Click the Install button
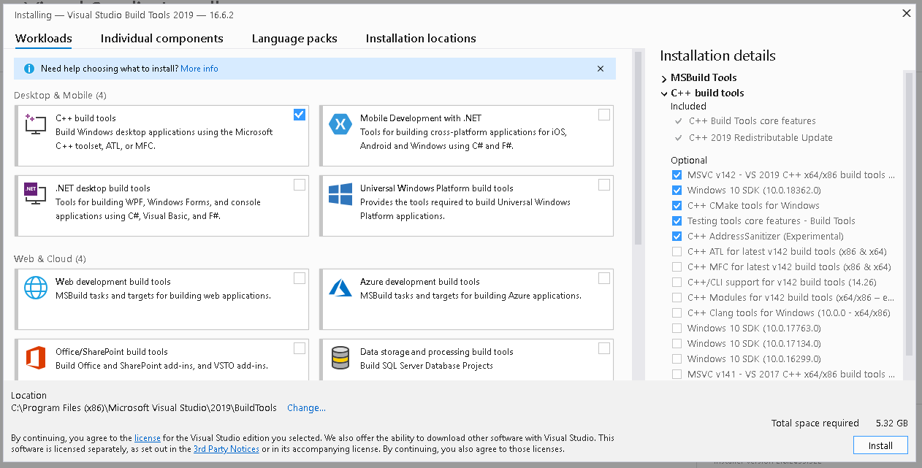The width and height of the screenshot is (922, 468). (x=880, y=445)
